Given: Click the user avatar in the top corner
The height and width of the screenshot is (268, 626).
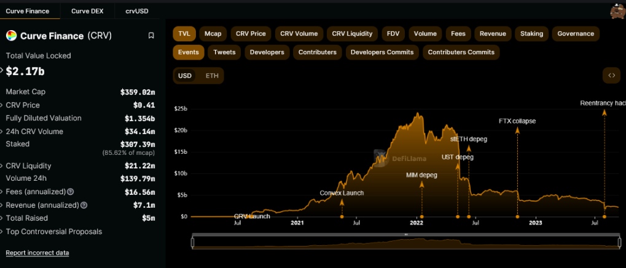Looking at the screenshot, I should pos(617,11).
